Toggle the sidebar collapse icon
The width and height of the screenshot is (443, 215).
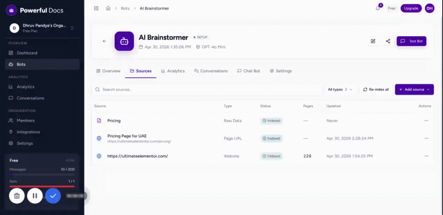(x=96, y=9)
